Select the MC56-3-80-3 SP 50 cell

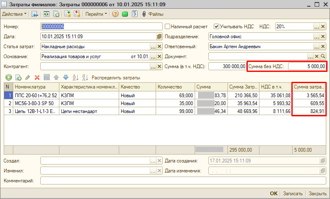point(36,103)
